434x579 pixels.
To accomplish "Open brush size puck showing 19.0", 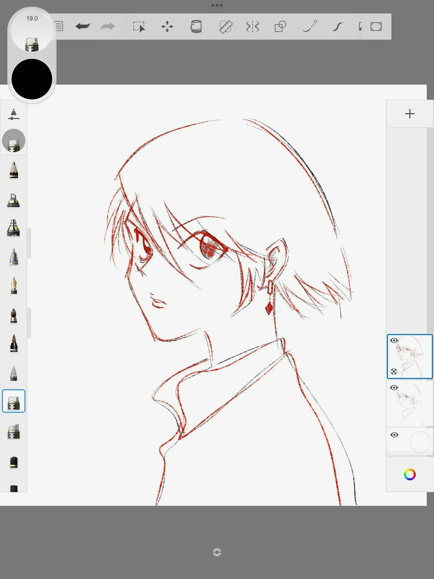I will tap(32, 31).
